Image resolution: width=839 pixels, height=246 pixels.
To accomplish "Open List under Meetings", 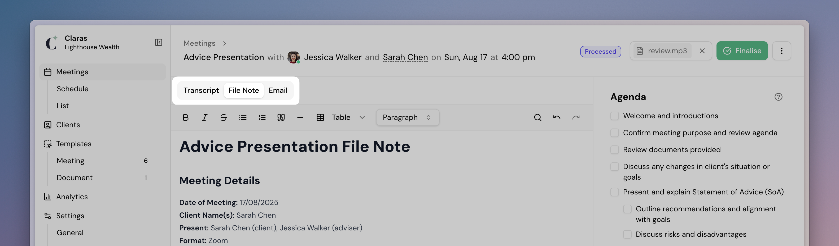I will pyautogui.click(x=63, y=106).
